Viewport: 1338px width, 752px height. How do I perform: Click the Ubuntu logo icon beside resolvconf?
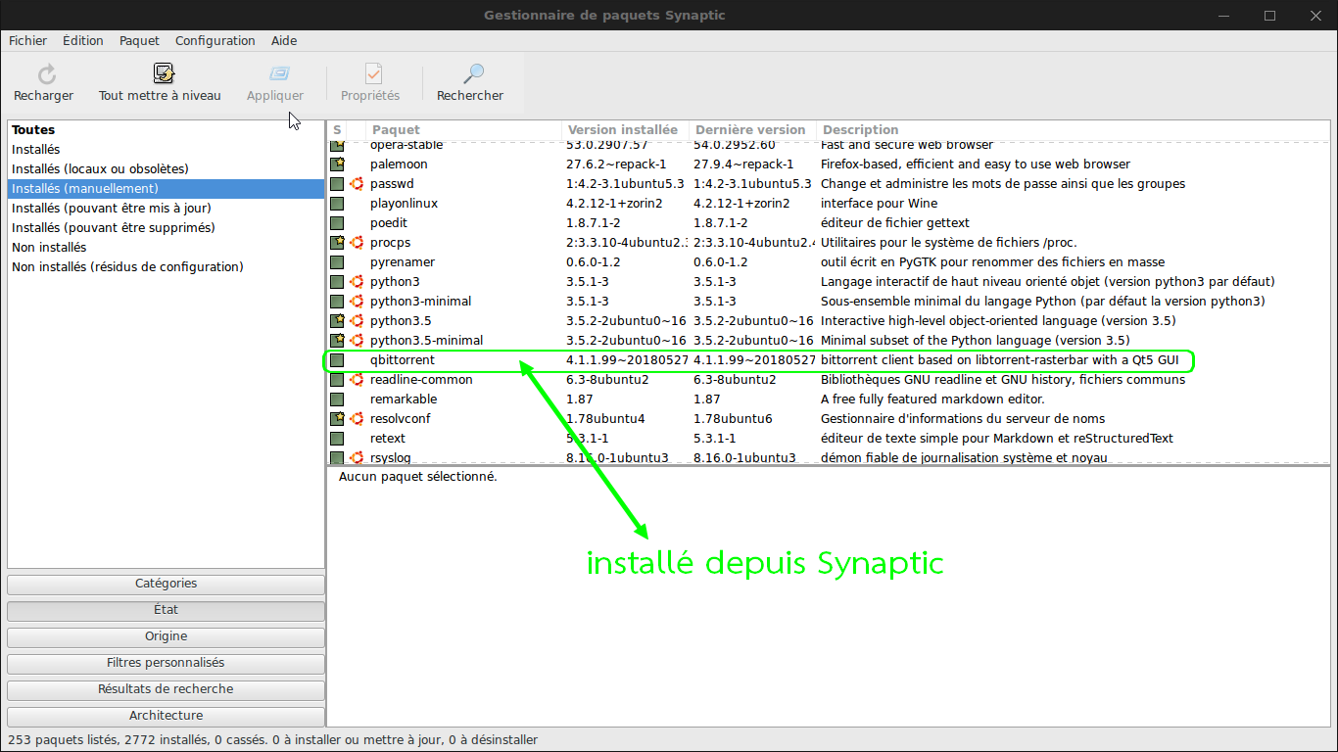tap(358, 419)
